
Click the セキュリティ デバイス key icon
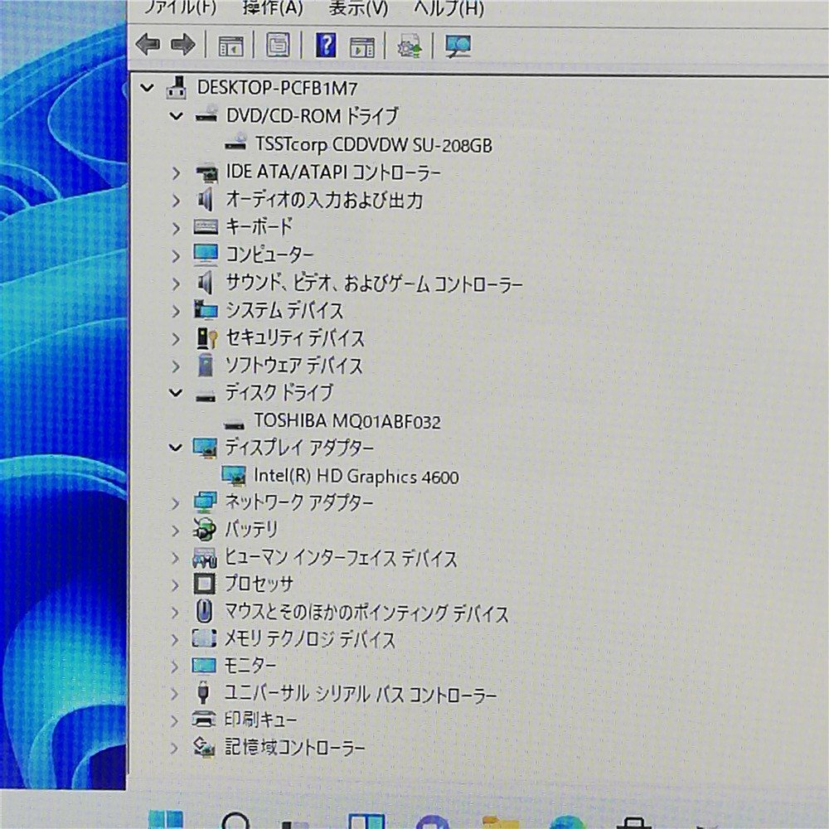tap(206, 338)
